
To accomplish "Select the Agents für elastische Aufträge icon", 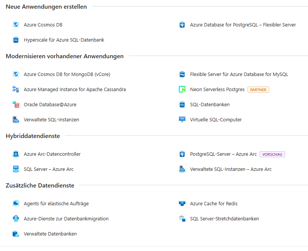I will 15,203.
